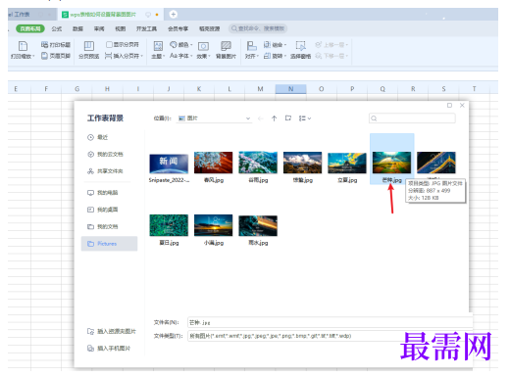
Task: Select the dark blue roof image thumbnail
Action: (436, 163)
